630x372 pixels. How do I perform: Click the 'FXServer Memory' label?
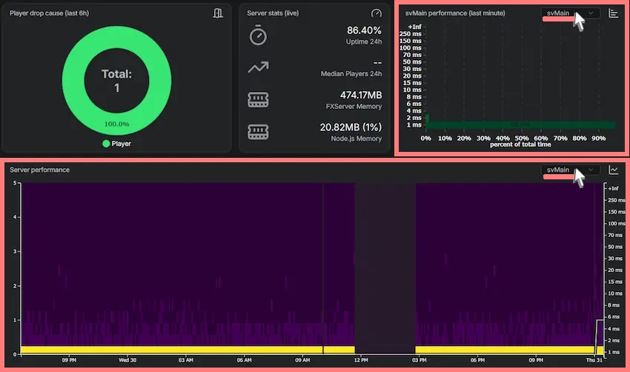[x=354, y=106]
